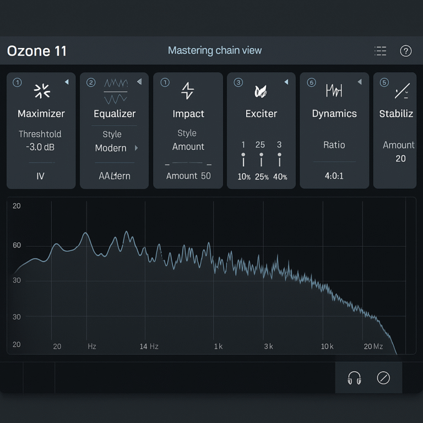423x423 pixels.
Task: Click the Impact module title
Action: 188,114
